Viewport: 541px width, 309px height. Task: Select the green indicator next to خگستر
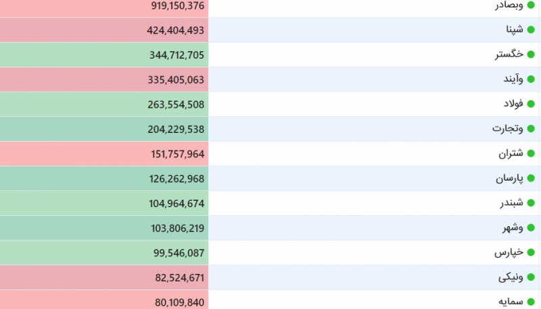click(531, 55)
